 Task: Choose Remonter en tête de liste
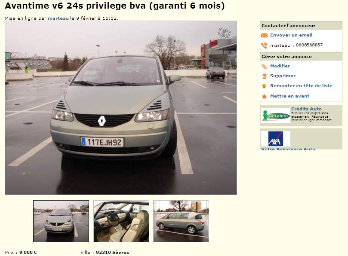[x=301, y=85]
